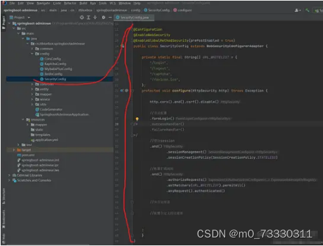The width and height of the screenshot is (323, 246).
Task: Collapse the java folder
Action: pyautogui.click(x=23, y=39)
